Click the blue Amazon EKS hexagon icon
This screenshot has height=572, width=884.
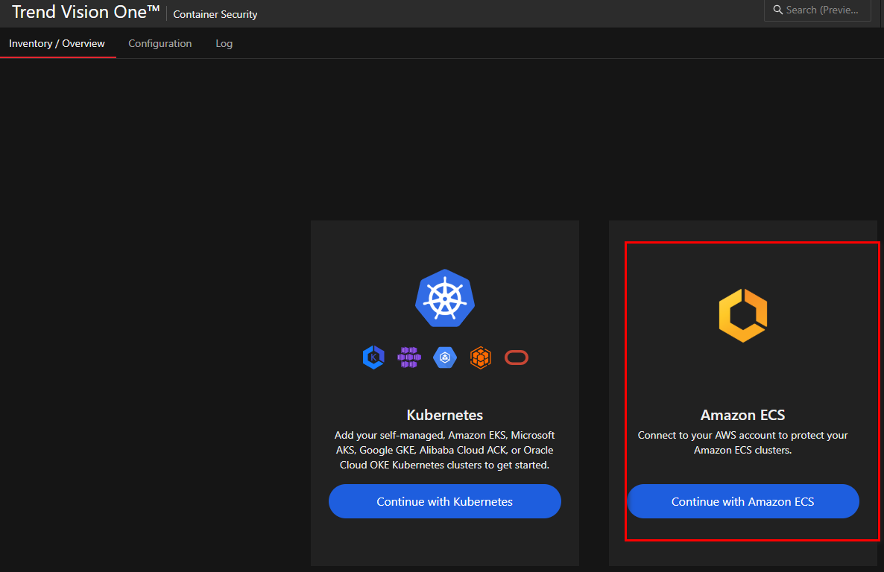(373, 357)
